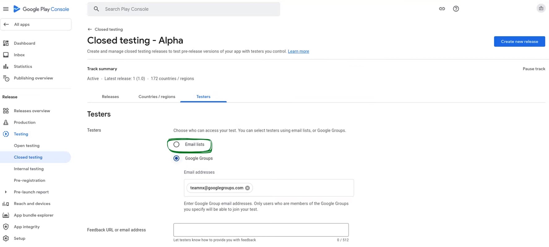Viewport: 549px width, 247px height.
Task: Open Internal testing page
Action: (29, 169)
